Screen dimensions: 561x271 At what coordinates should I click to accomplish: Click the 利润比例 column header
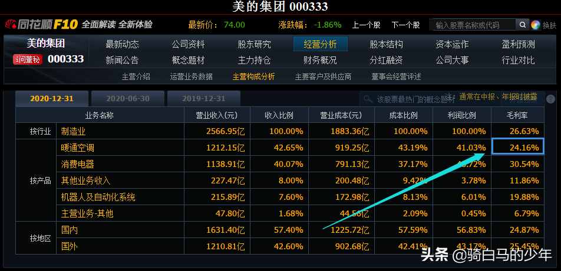point(462,115)
